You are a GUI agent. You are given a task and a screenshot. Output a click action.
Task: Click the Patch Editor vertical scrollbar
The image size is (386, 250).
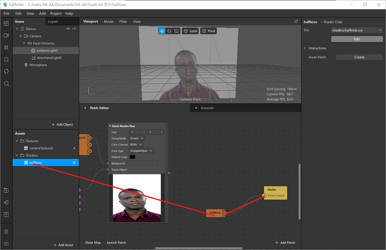pyautogui.click(x=299, y=191)
